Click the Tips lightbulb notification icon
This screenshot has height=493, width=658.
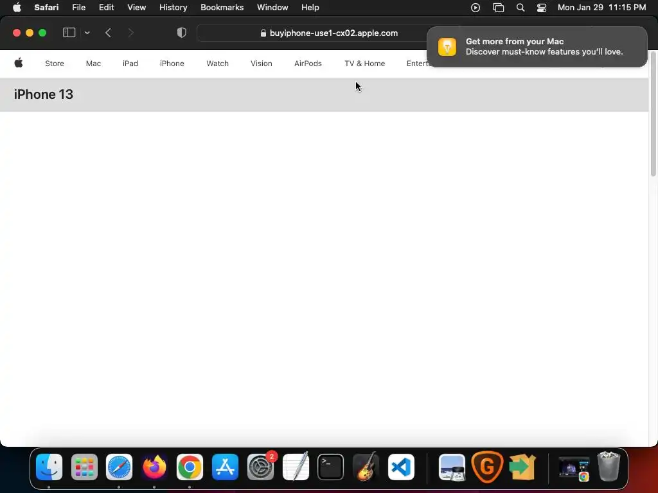click(447, 46)
